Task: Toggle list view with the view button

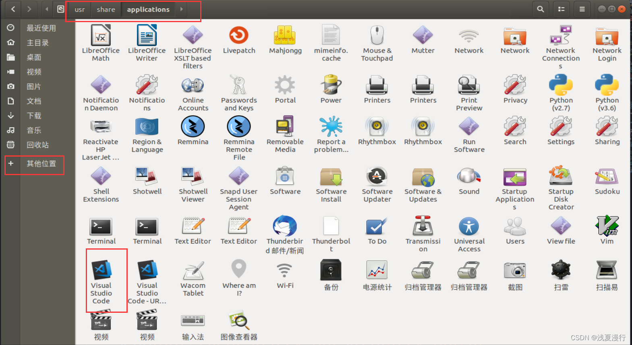Action: tap(561, 9)
